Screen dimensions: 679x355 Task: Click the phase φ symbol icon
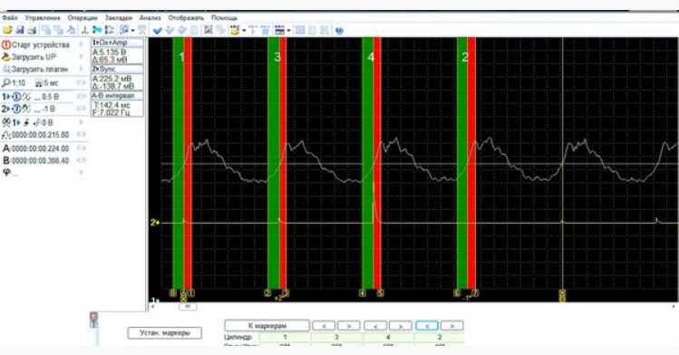[x=6, y=172]
